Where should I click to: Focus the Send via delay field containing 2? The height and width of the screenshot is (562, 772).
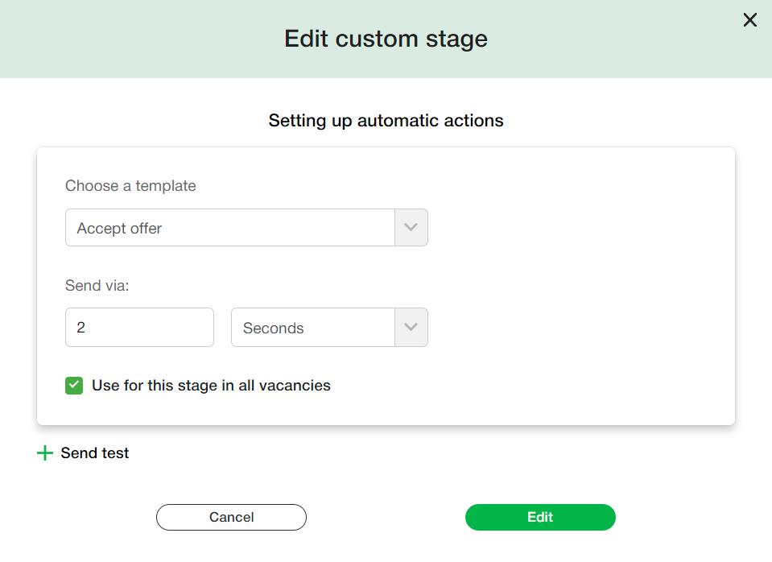coord(139,328)
